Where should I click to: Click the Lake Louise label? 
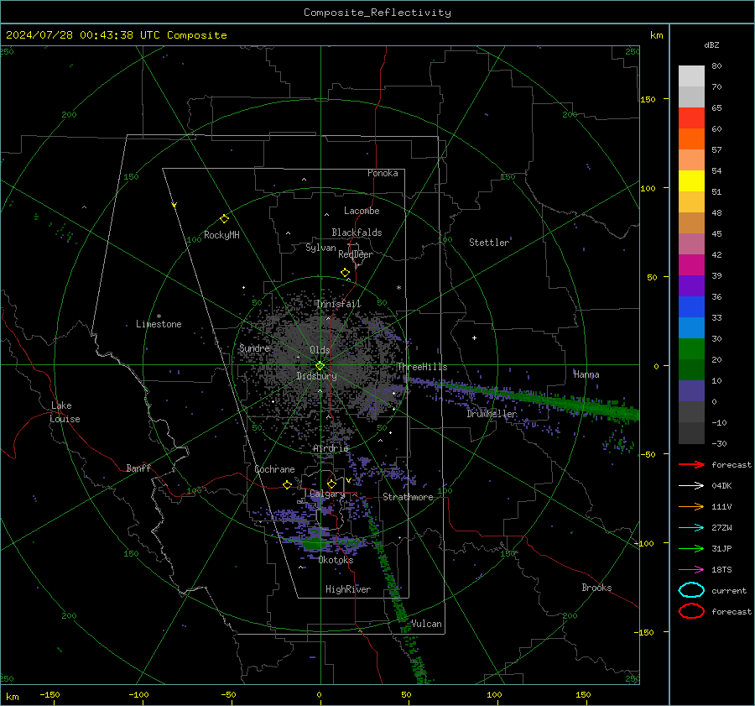[x=65, y=412]
